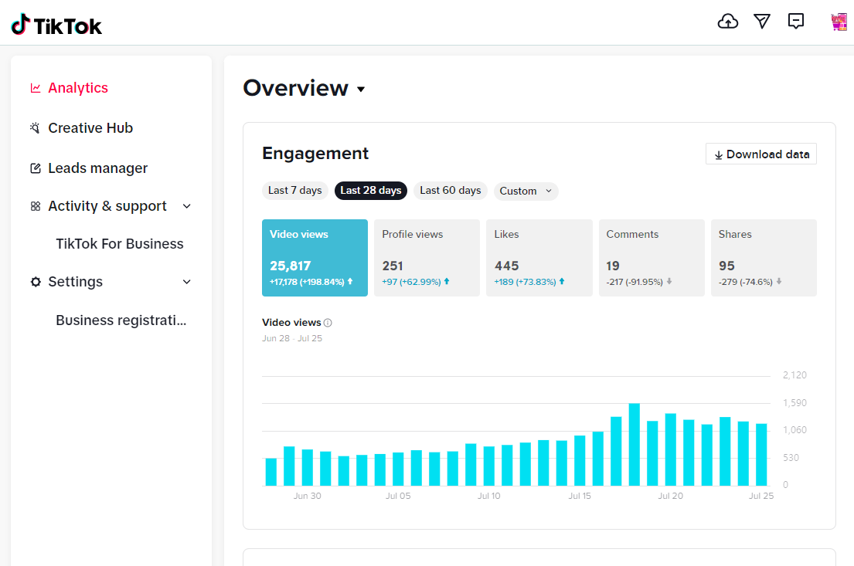This screenshot has width=854, height=566.
Task: Open Creative Hub in the sidebar
Action: [x=90, y=128]
